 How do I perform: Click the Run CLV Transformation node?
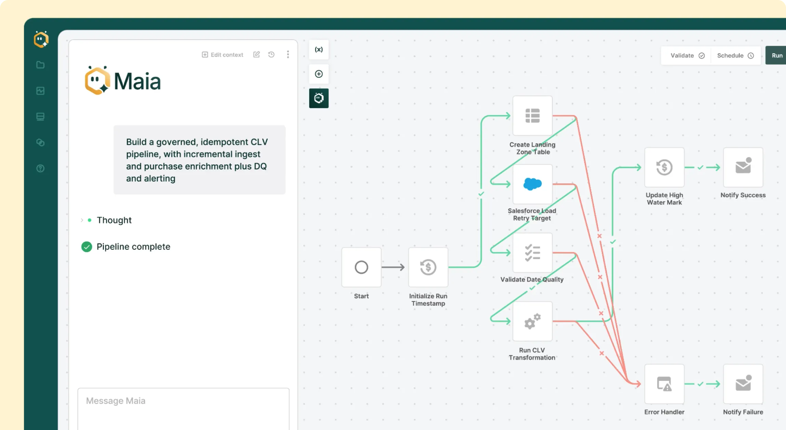[532, 321]
